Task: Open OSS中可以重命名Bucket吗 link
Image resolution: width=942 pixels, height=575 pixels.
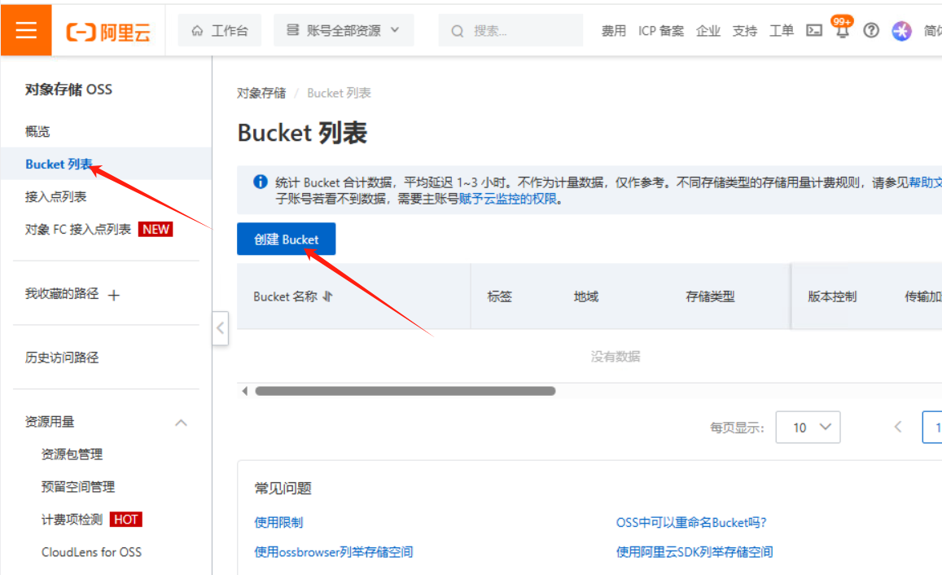Action: [x=691, y=522]
